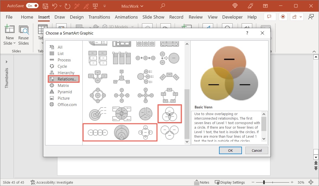Open the Search magnifying glass
Viewport: 319px width, 186px height.
(x=162, y=6)
